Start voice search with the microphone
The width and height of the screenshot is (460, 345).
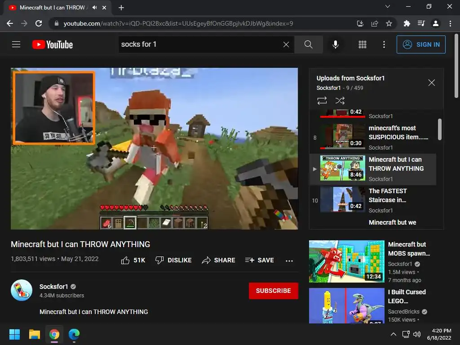(x=335, y=44)
